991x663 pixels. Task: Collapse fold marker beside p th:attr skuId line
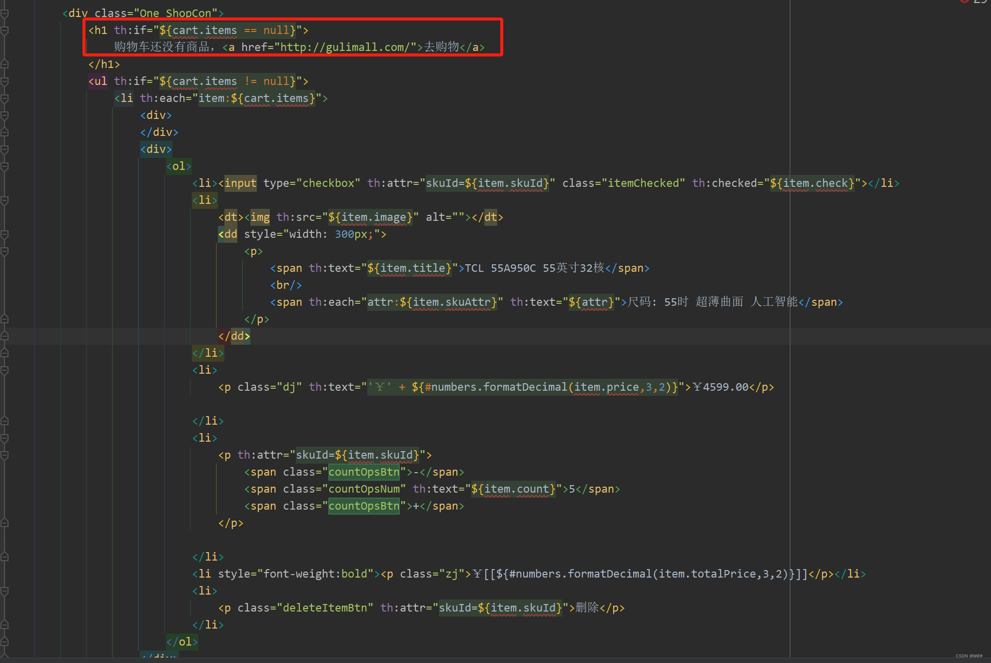click(x=4, y=455)
